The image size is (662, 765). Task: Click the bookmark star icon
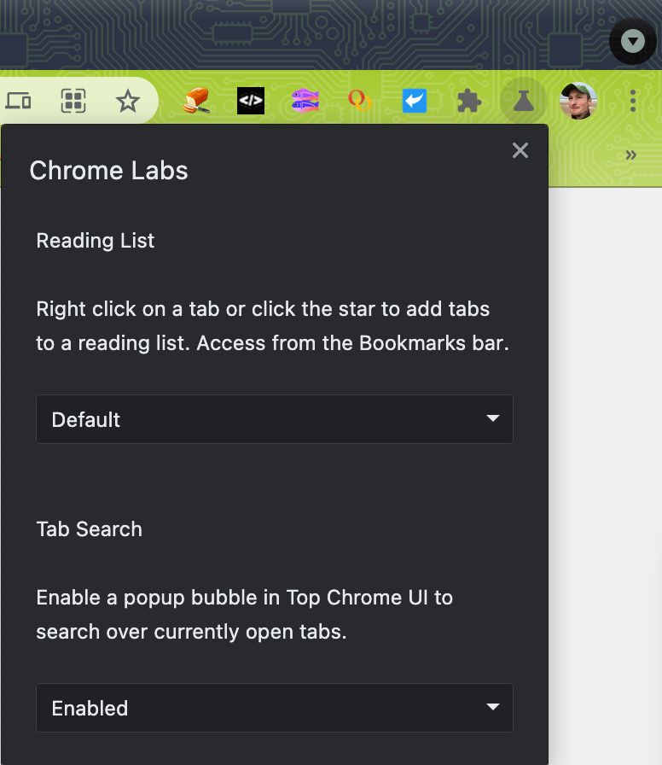(128, 102)
